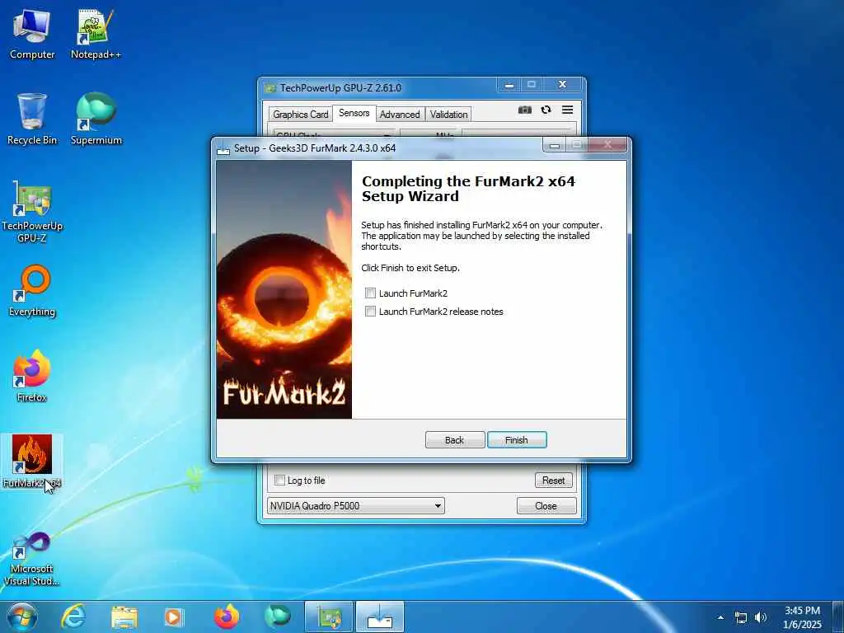Click the Close button in GPU-Z
Image resolution: width=844 pixels, height=633 pixels.
point(546,506)
